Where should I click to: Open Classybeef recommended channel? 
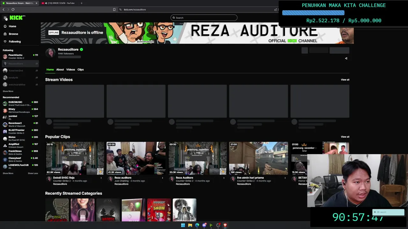click(20, 159)
